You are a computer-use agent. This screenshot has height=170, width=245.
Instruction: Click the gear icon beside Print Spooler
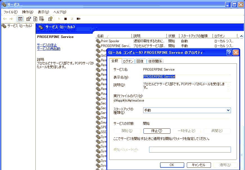coord(98,41)
